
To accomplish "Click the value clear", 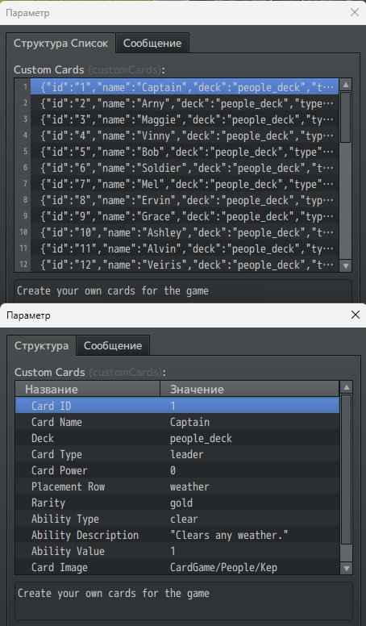I will click(x=184, y=519).
